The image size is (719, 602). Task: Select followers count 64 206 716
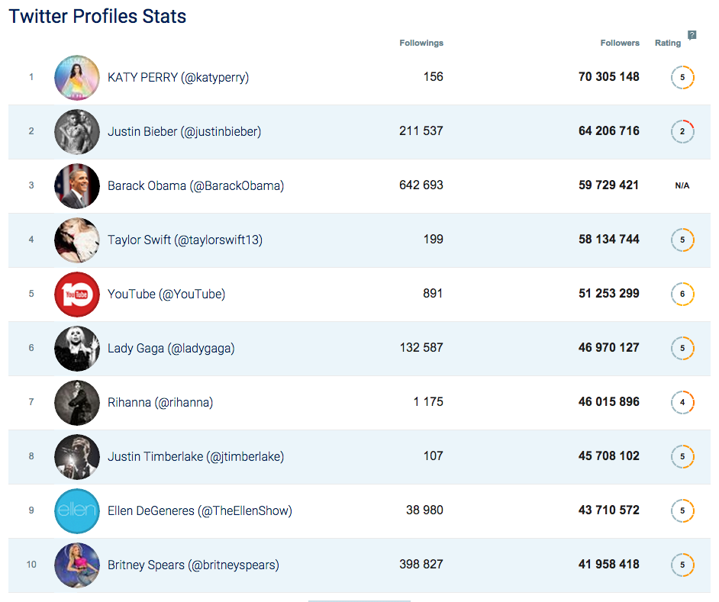pos(609,130)
